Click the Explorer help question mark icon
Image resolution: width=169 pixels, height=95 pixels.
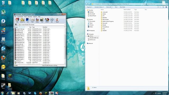click(x=166, y=7)
